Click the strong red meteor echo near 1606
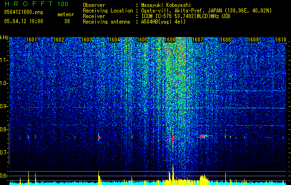The width and height of the screenshot is (291, 185). click(173, 138)
